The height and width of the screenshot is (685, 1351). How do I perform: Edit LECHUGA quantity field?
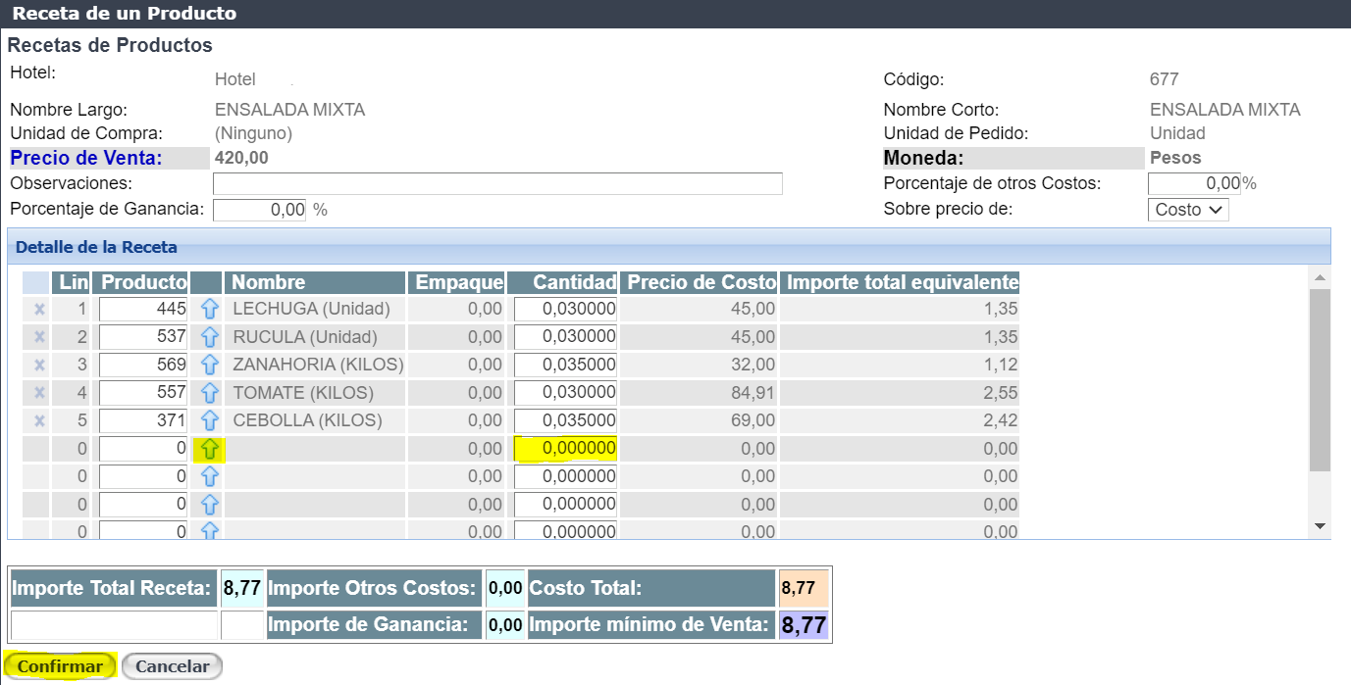point(565,309)
